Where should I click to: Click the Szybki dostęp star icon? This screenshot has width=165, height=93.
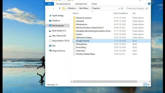click(50, 16)
